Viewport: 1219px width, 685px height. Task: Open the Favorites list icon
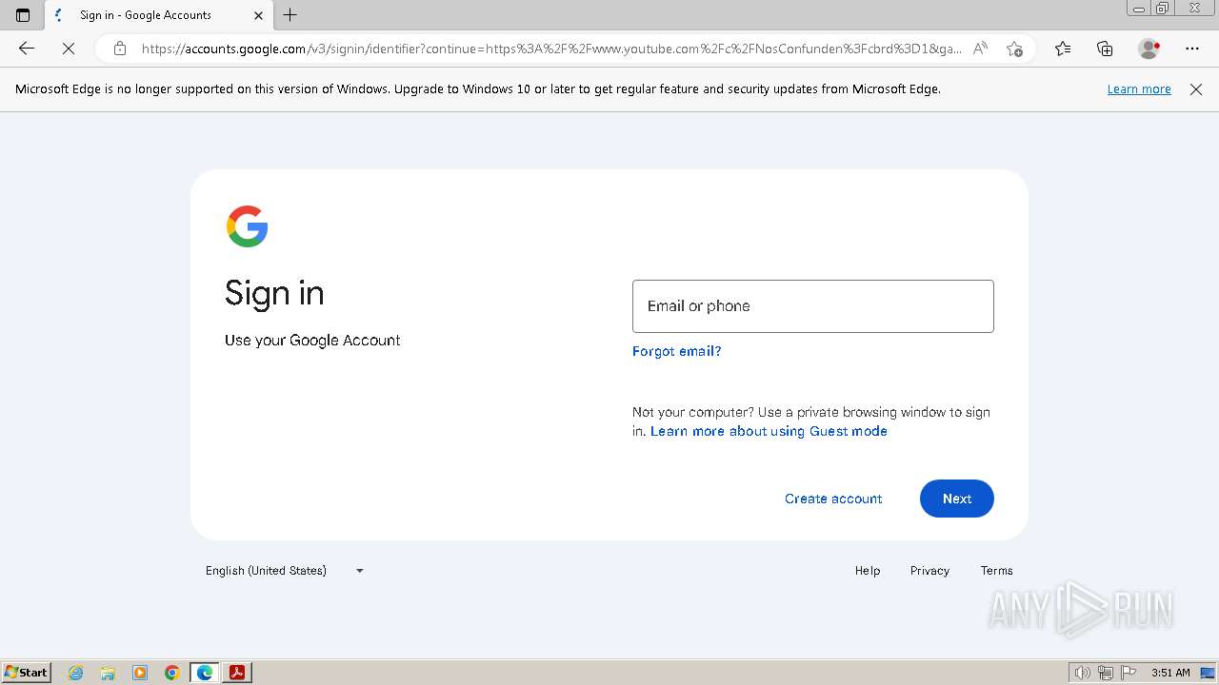[x=1063, y=49]
